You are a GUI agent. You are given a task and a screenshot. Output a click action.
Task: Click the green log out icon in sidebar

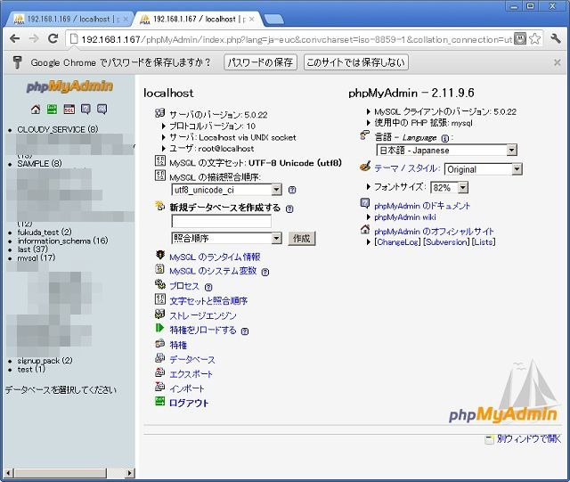pos(52,109)
